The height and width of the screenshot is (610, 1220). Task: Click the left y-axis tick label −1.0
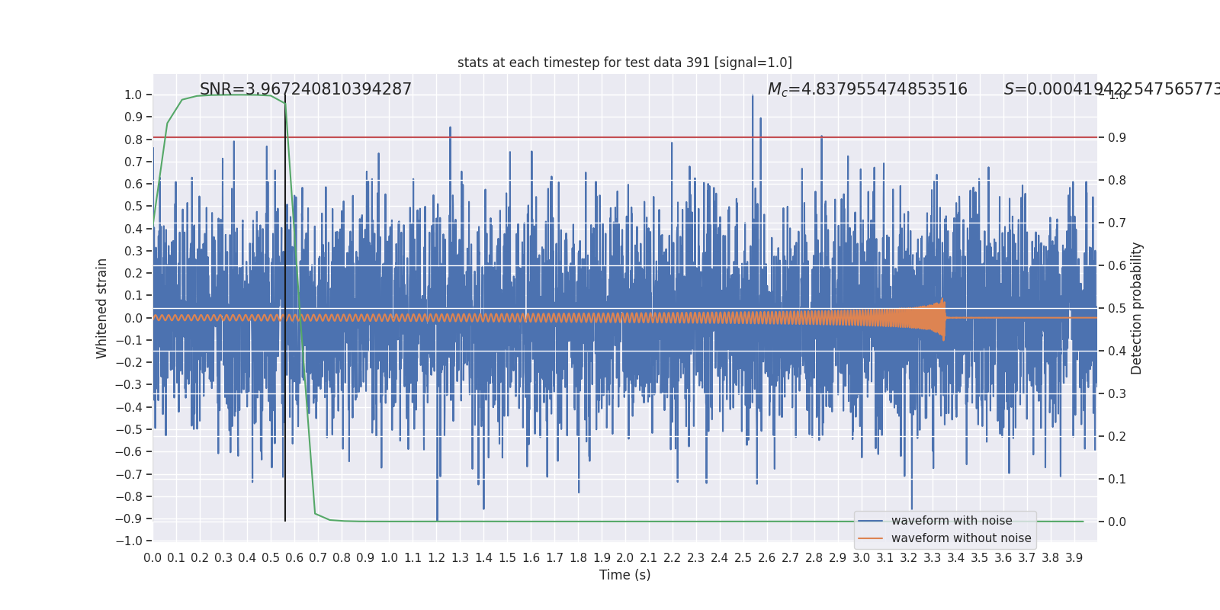click(128, 541)
